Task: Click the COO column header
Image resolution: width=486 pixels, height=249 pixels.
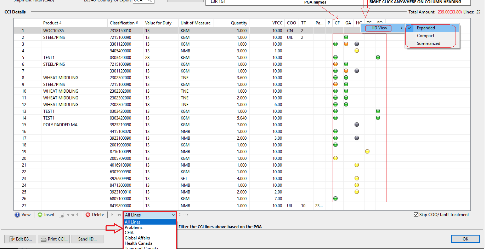Action: coord(292,23)
